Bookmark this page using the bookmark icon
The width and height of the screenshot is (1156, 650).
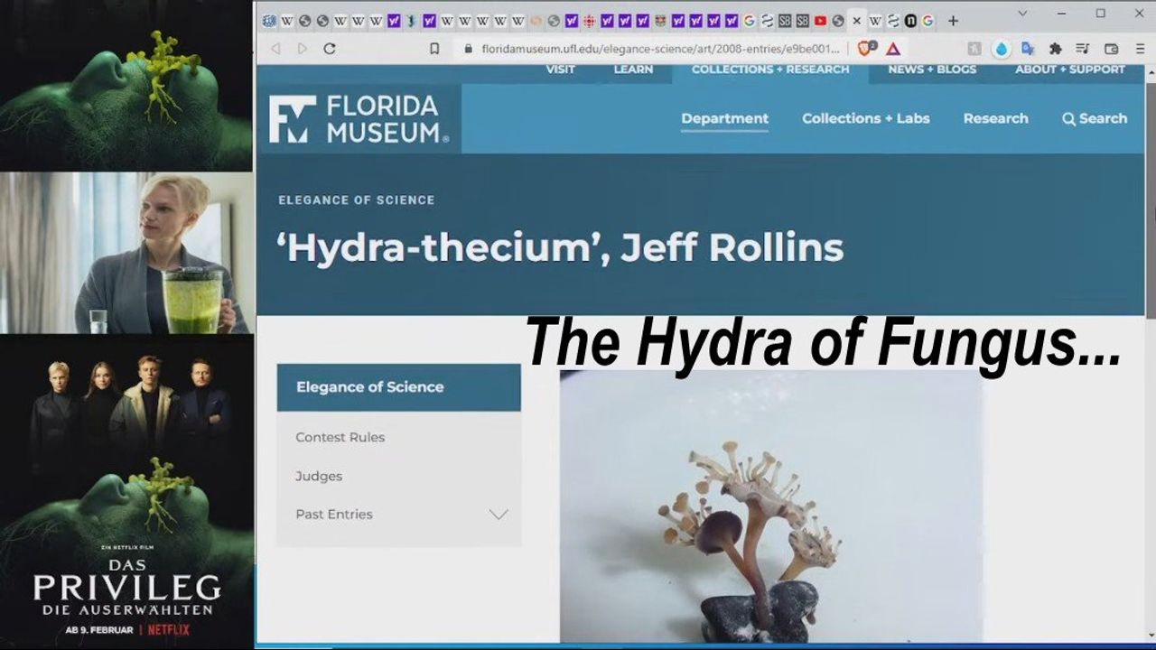[x=434, y=49]
